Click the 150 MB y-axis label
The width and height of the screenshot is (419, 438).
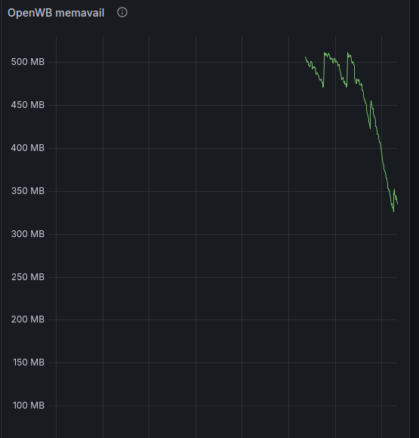[29, 362]
